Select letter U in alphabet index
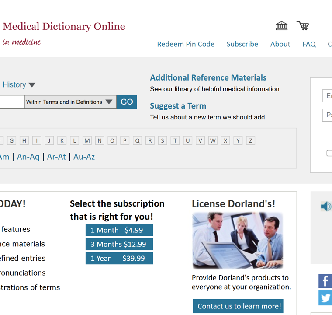This screenshot has height=315, width=332. [x=187, y=140]
